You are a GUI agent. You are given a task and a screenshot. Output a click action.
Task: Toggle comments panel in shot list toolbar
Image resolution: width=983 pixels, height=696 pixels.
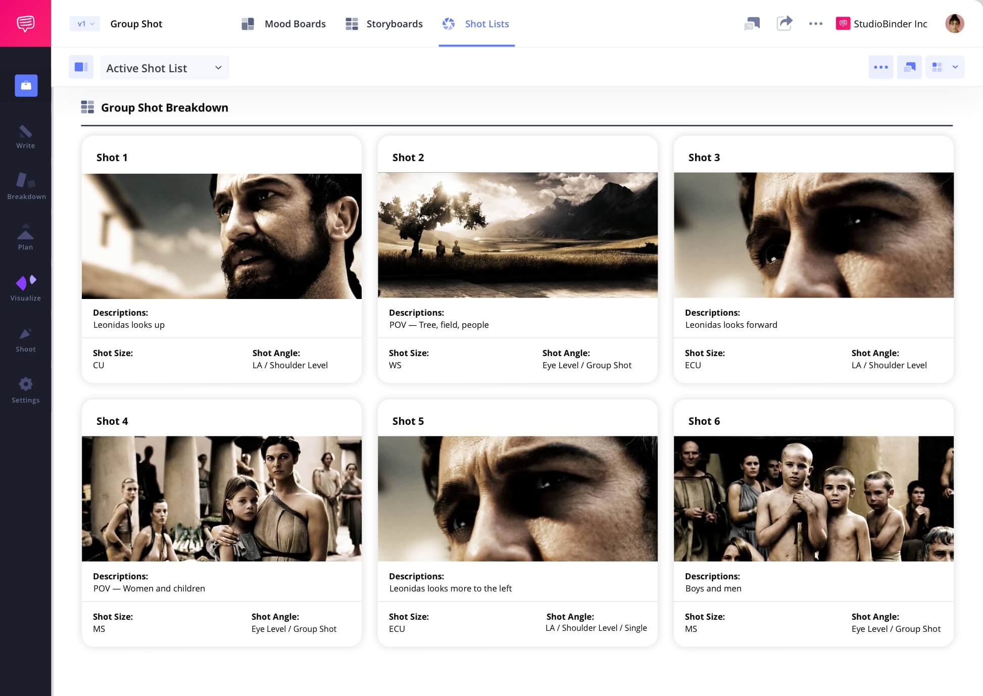[909, 67]
